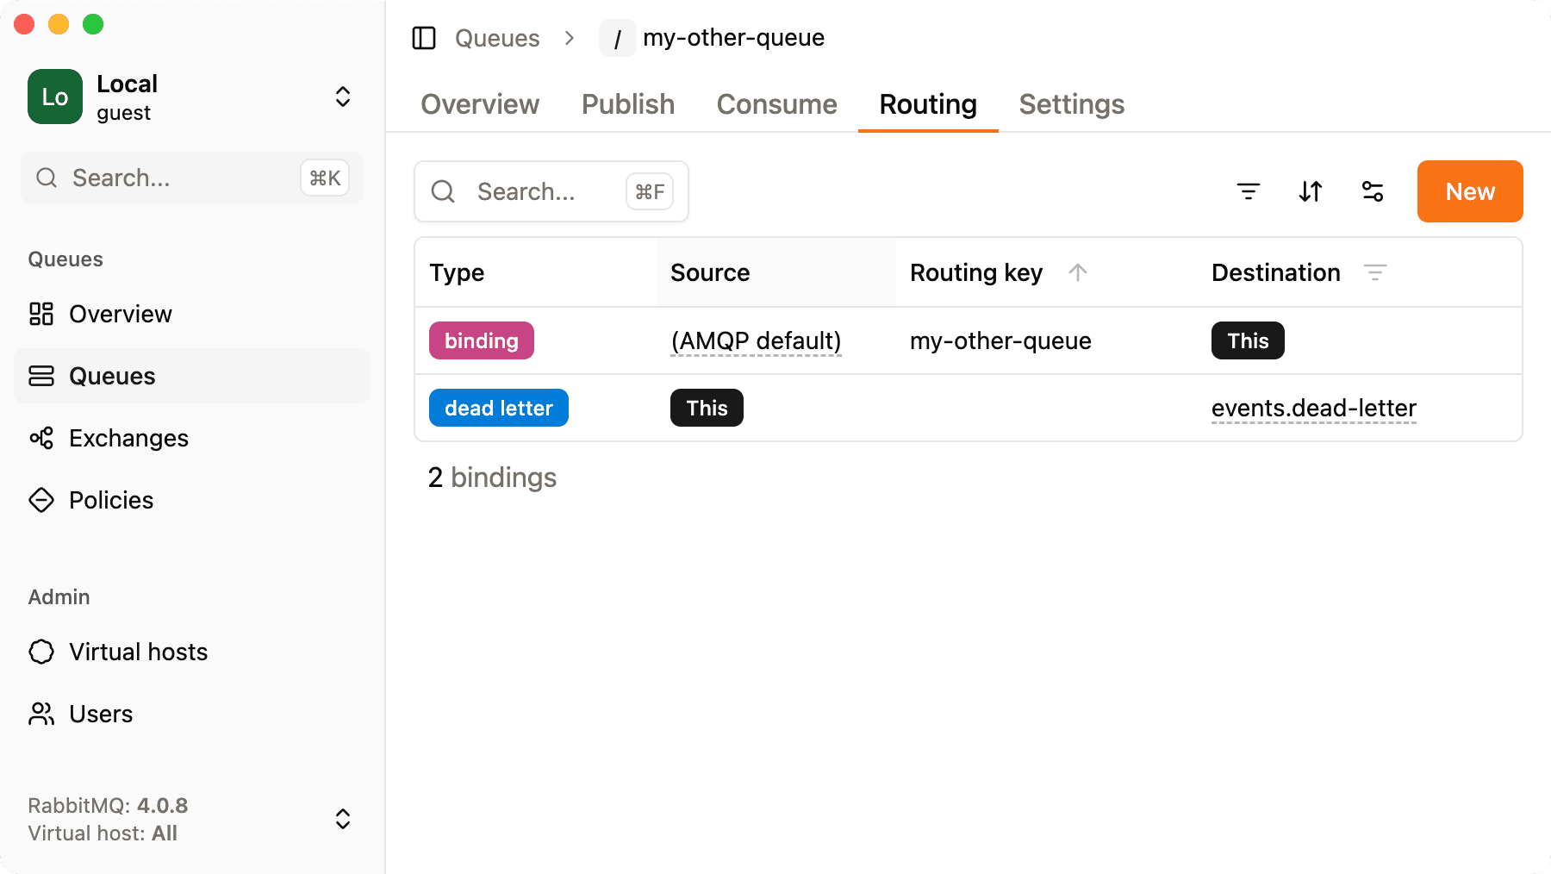Open the column options icon beside sort icon
1551x874 pixels.
pos(1372,191)
